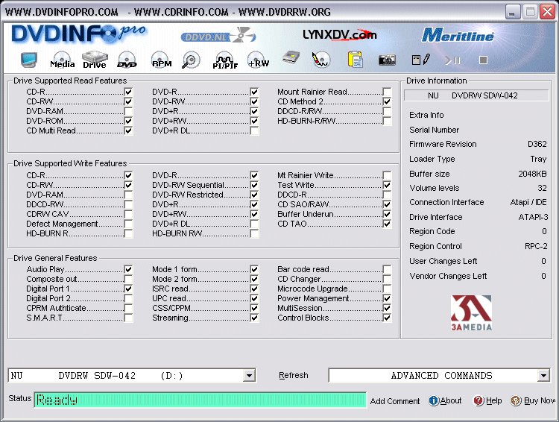Image resolution: width=559 pixels, height=422 pixels.
Task: Open the magnifier disc search icon
Action: click(191, 60)
